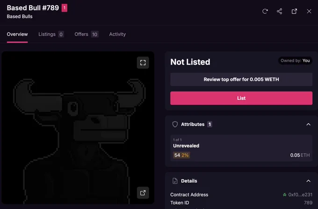Open item in new window from the header
The width and height of the screenshot is (318, 209).
(x=294, y=11)
